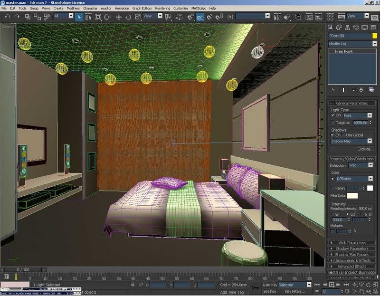
Task: Select the D65White color radio button
Action: (332, 179)
